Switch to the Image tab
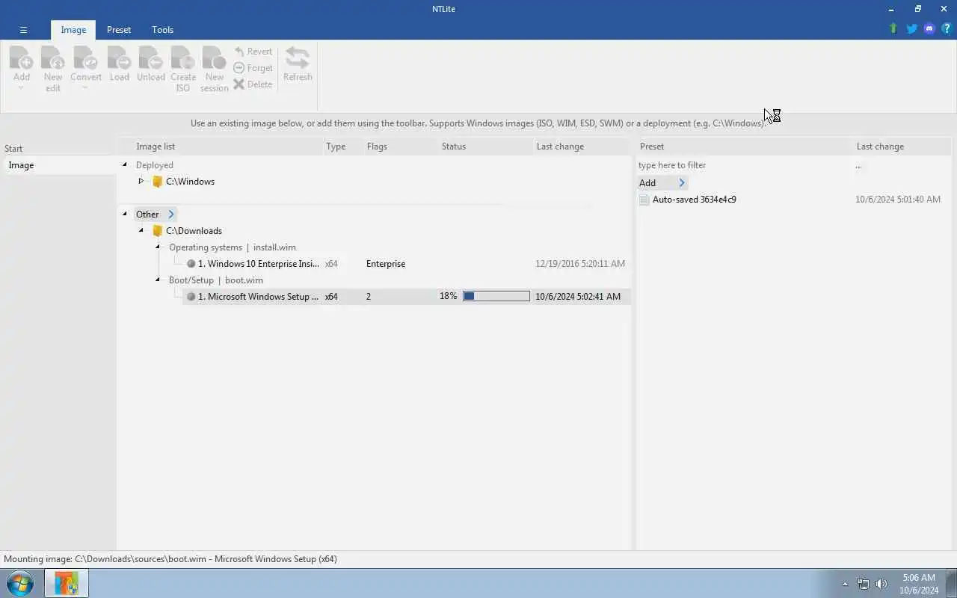This screenshot has height=598, width=957. (x=73, y=30)
